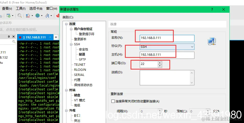Click '[root@localhost nginx]#' prompt in terminal
This screenshot has width=244, height=123.
click(x=39, y=93)
